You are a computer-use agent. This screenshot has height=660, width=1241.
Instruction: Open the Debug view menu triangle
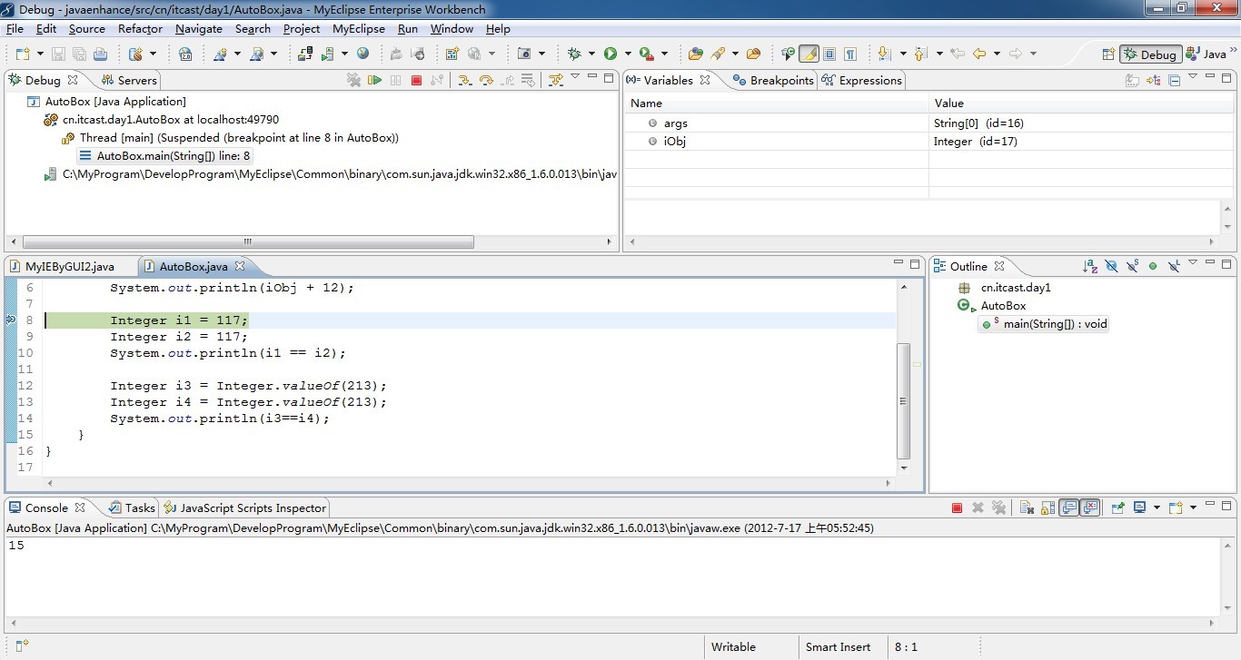(575, 78)
